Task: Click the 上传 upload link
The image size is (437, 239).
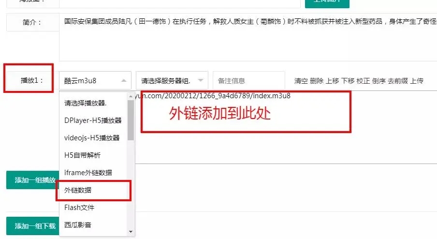Action: pyautogui.click(x=416, y=81)
